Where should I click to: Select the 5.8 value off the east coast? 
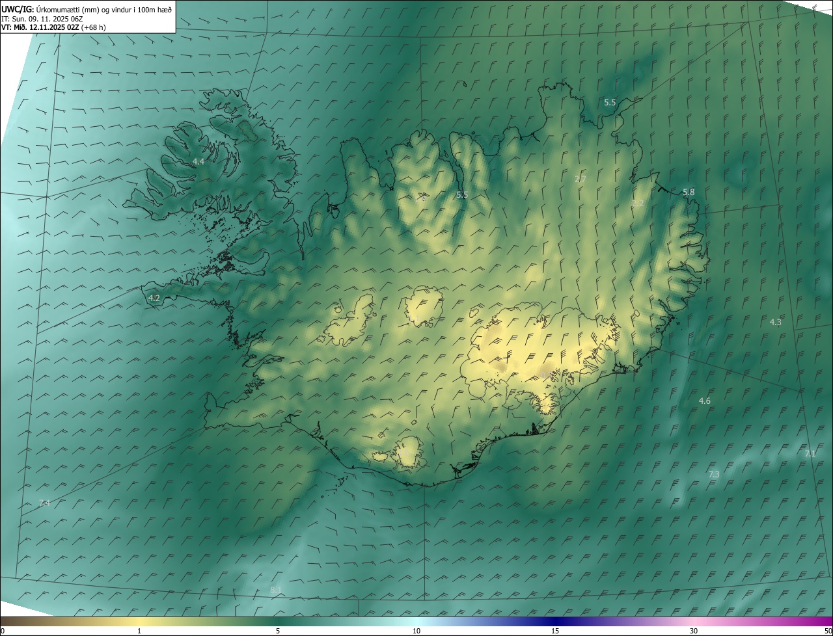pos(689,192)
